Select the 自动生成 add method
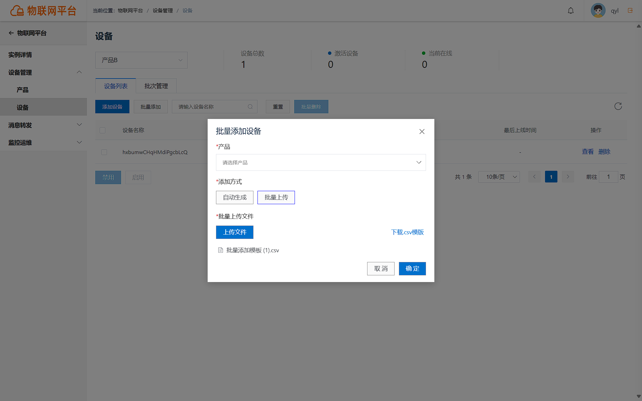642x401 pixels. (x=235, y=197)
